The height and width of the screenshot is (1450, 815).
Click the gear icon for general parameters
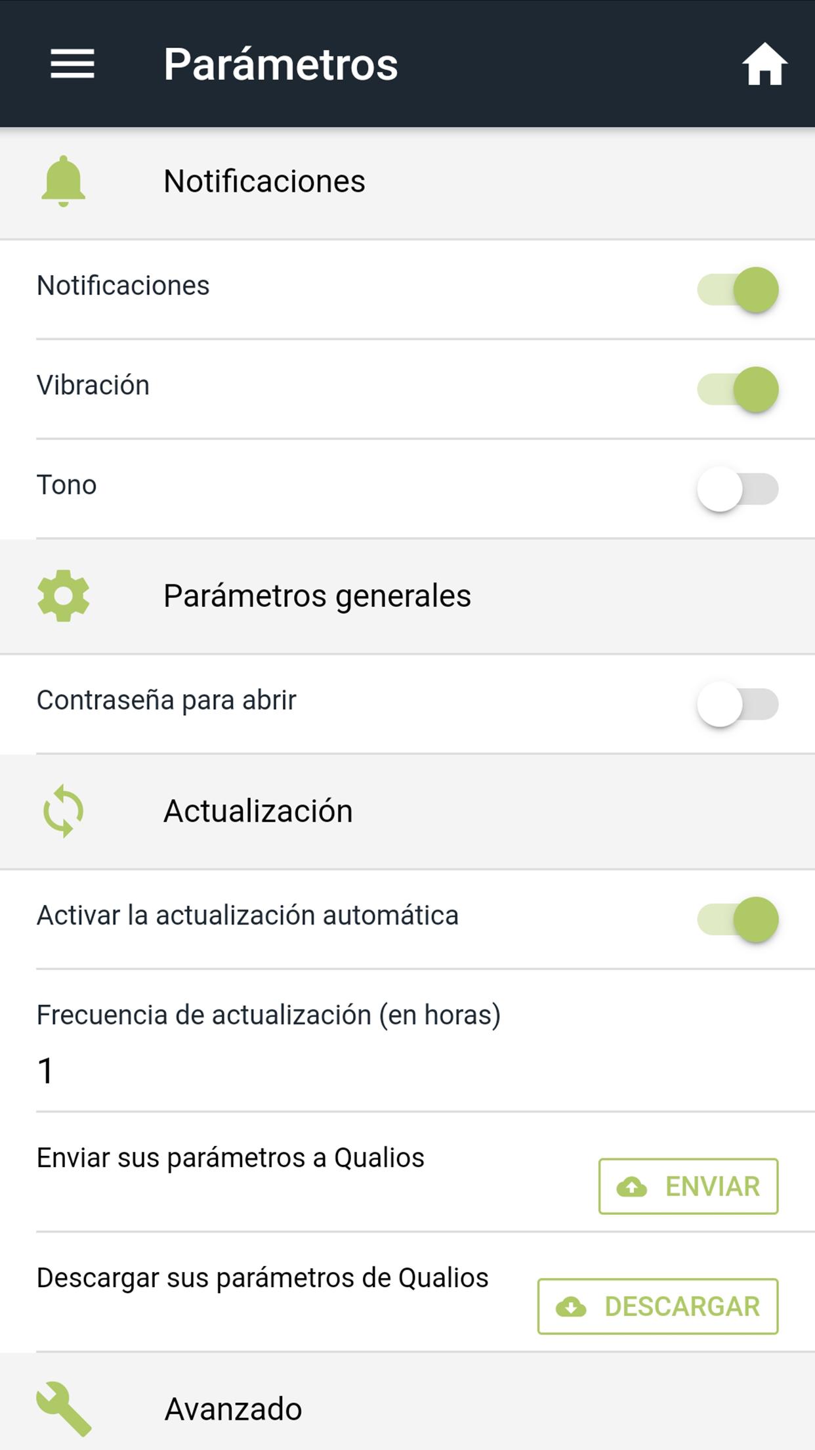(63, 596)
